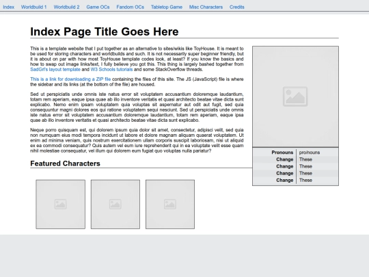Open Tabletop Game page
This screenshot has width=369, height=277.
click(167, 7)
